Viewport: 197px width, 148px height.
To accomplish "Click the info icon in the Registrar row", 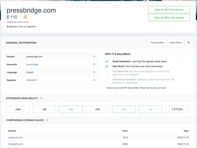I will click(94, 80).
